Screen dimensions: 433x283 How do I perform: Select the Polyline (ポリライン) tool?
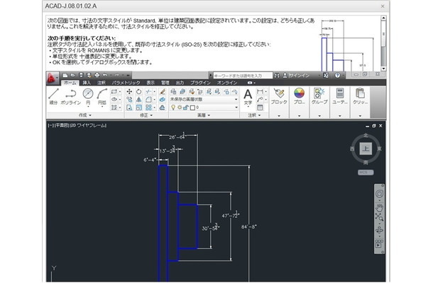tap(70, 96)
